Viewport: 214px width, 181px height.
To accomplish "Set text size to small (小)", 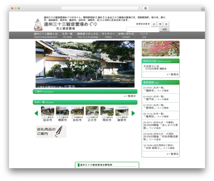I will [x=154, y=24].
